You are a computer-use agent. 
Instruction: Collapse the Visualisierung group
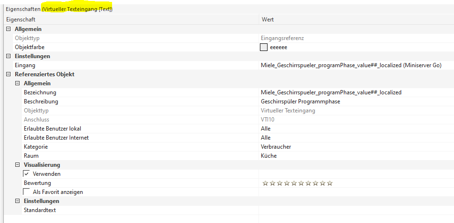coord(18,165)
